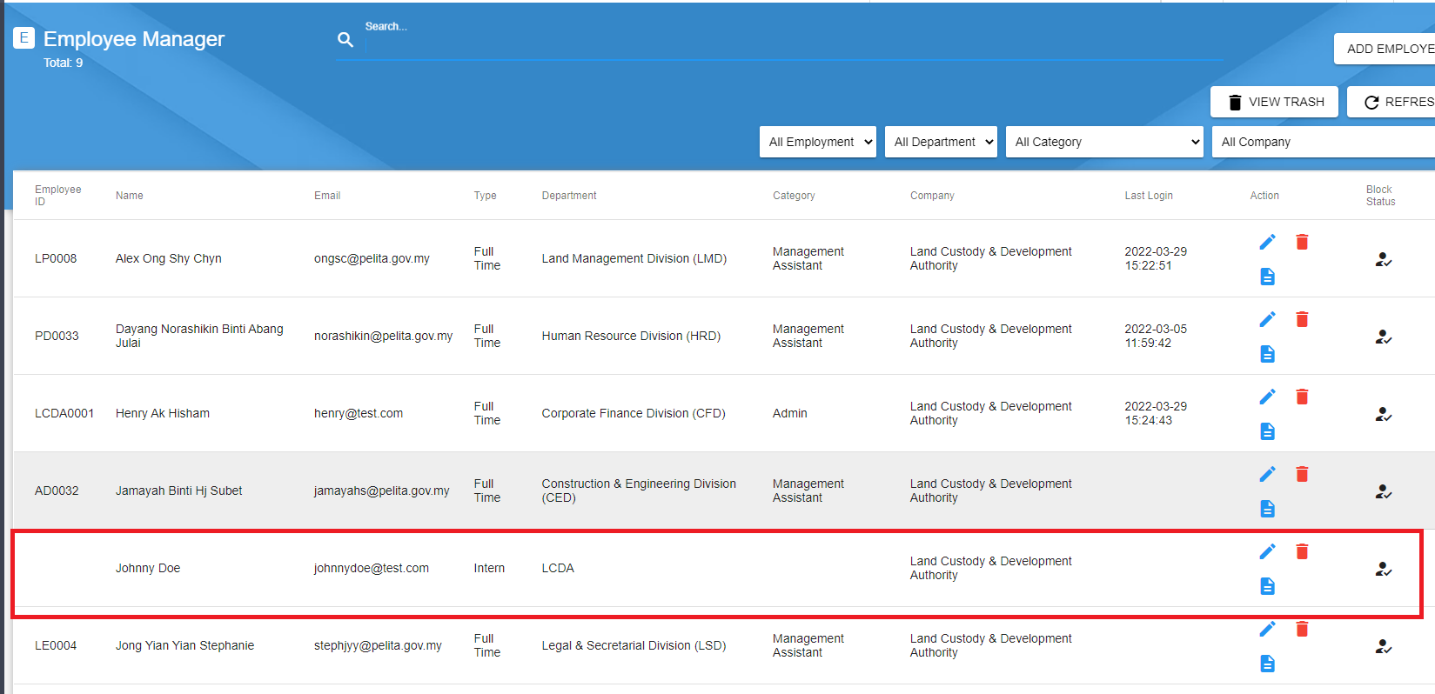Select email norashikin@pelita.gov.my

point(383,336)
